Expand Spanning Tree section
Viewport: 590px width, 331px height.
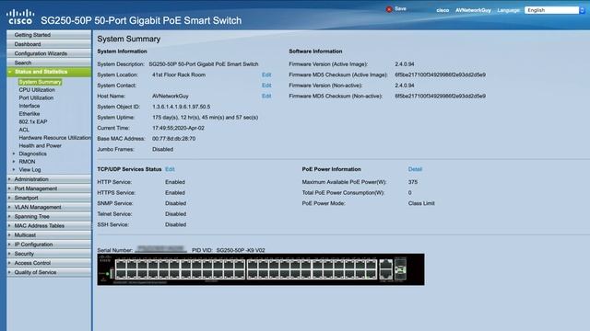[x=49, y=217]
